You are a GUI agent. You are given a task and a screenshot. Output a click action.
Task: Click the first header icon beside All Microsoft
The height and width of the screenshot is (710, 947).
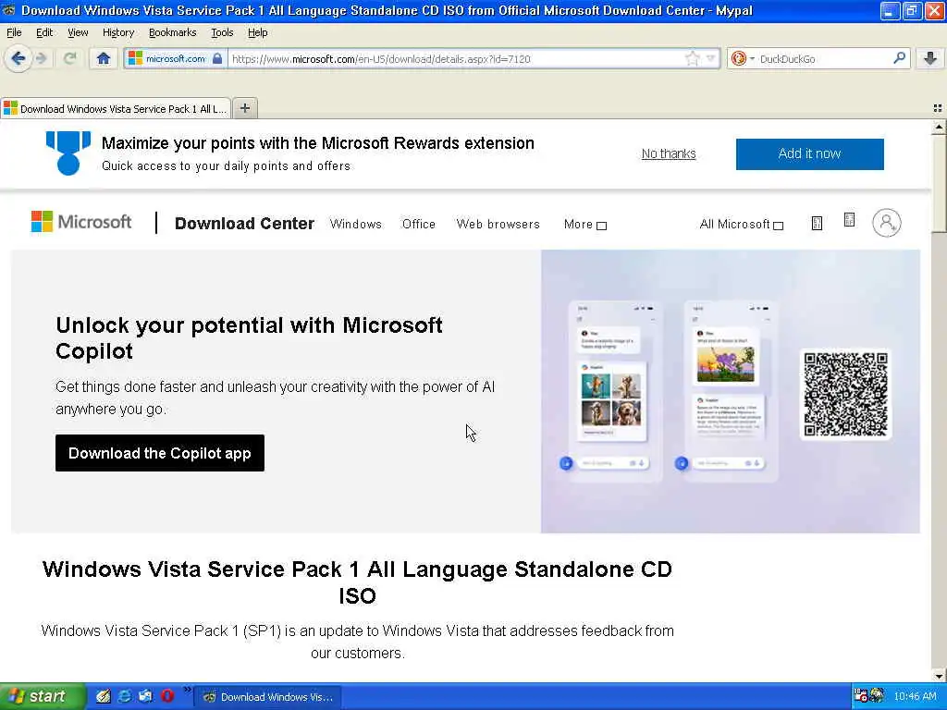click(x=817, y=224)
